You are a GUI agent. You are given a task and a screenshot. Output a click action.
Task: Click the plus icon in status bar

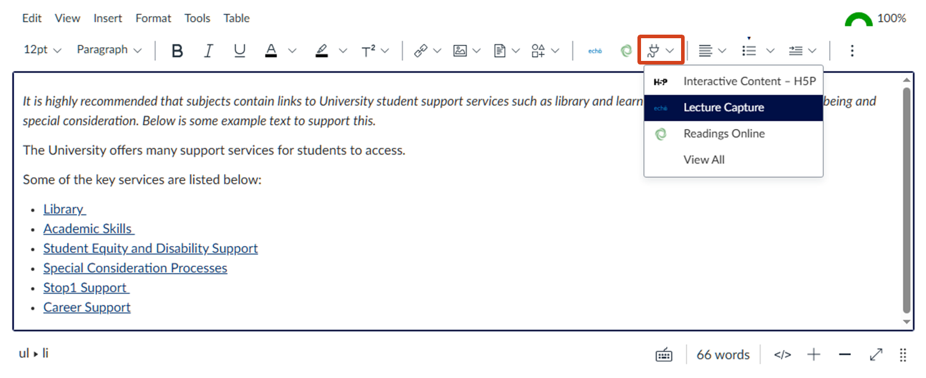tap(814, 355)
